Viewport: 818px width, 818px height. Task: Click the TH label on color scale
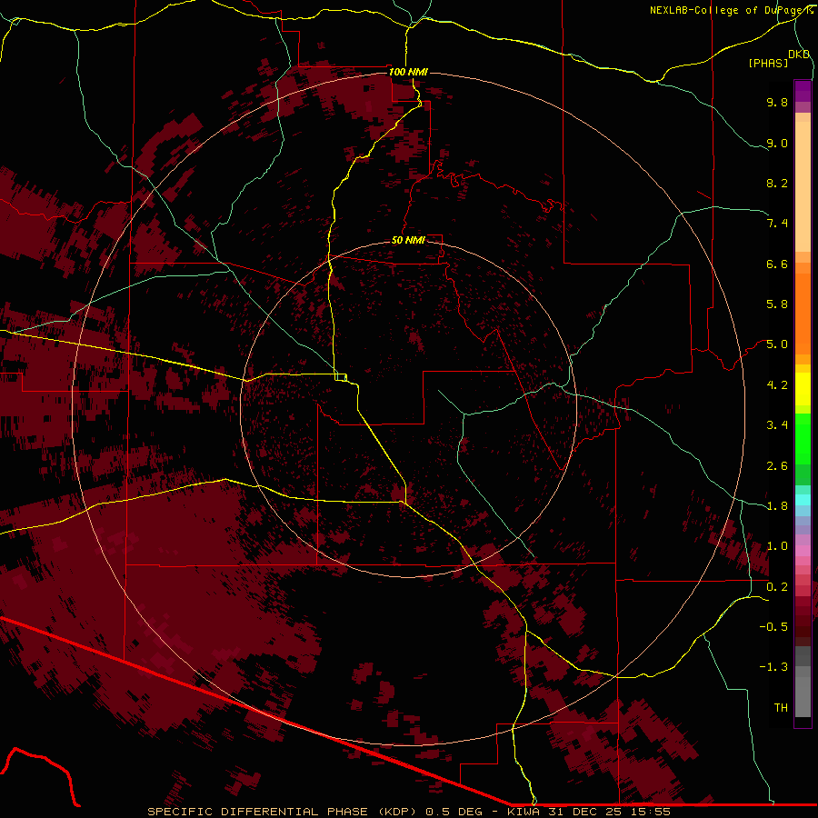click(x=781, y=708)
